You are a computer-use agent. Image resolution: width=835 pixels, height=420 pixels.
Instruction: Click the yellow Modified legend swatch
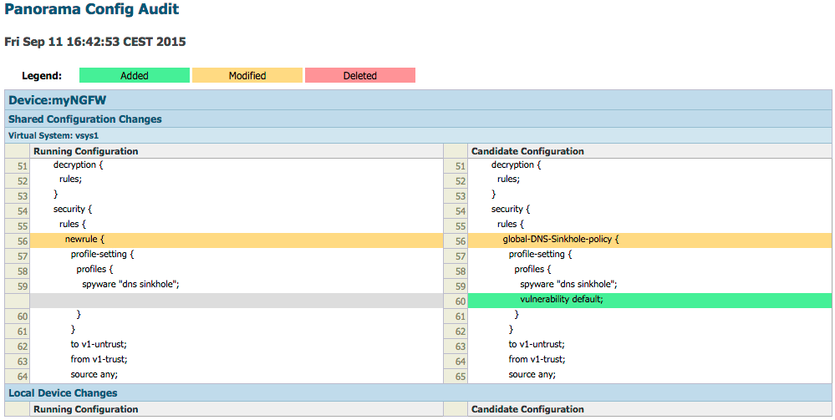point(247,75)
